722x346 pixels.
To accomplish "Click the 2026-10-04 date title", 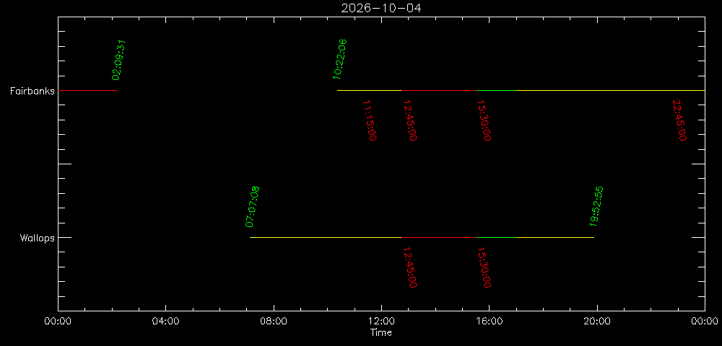I will click(x=380, y=8).
